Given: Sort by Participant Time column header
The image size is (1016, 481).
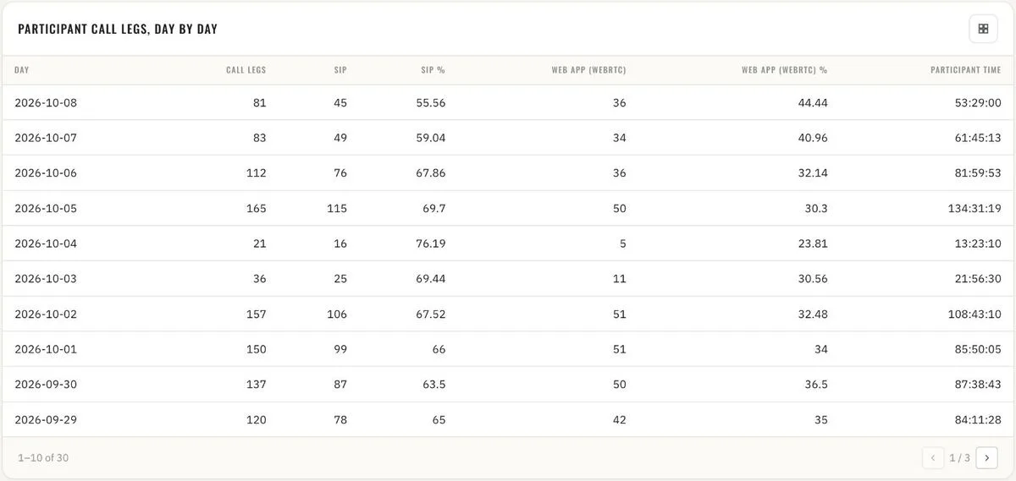Looking at the screenshot, I should click(965, 70).
